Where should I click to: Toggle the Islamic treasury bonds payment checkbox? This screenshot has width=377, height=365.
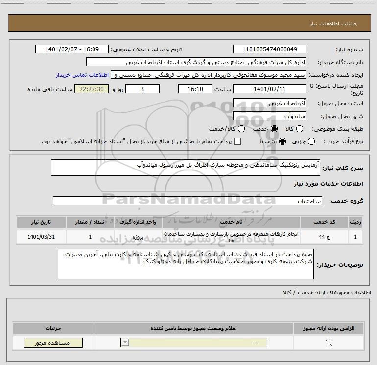point(237,141)
